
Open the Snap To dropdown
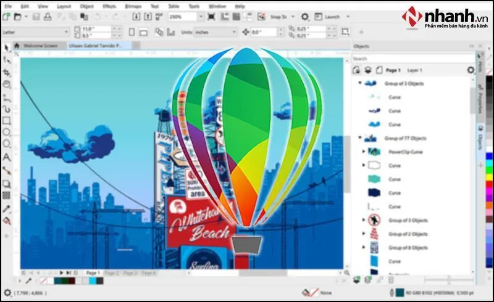tap(293, 17)
